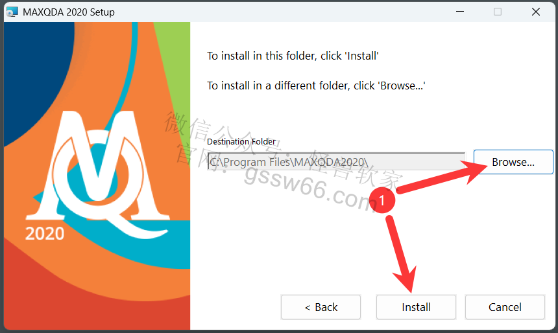Cancel the MAXQDA setup

click(505, 307)
